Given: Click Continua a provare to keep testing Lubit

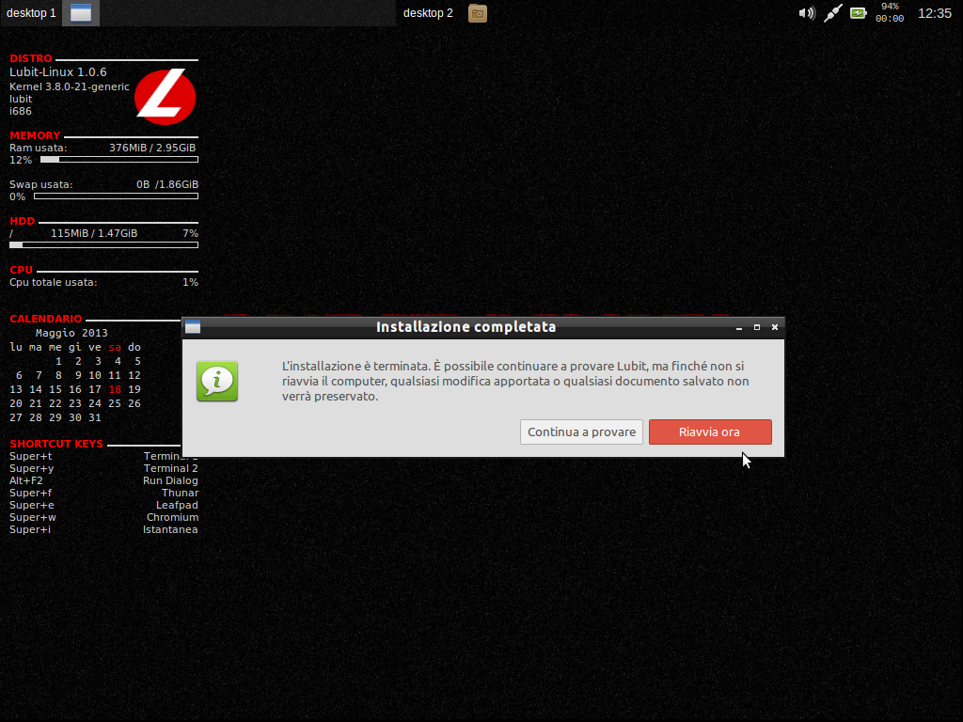Looking at the screenshot, I should pyautogui.click(x=581, y=432).
